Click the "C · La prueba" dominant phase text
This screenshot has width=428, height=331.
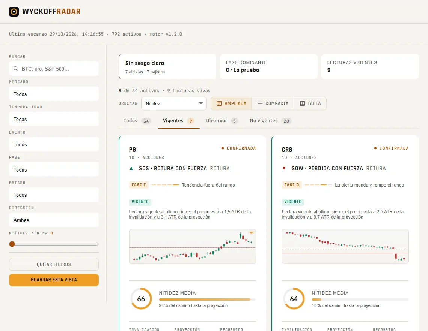pyautogui.click(x=243, y=70)
